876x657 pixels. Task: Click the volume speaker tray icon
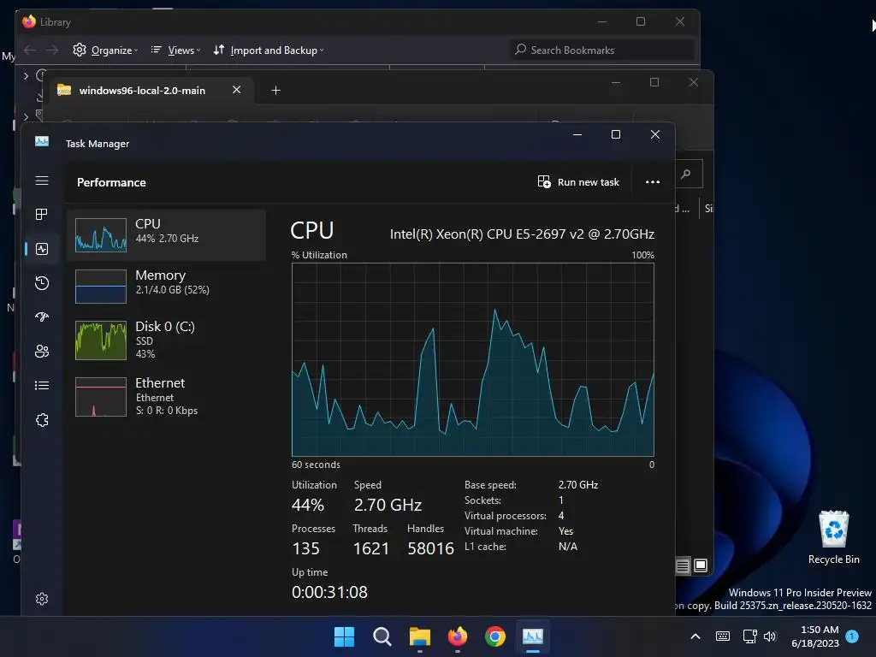(770, 636)
